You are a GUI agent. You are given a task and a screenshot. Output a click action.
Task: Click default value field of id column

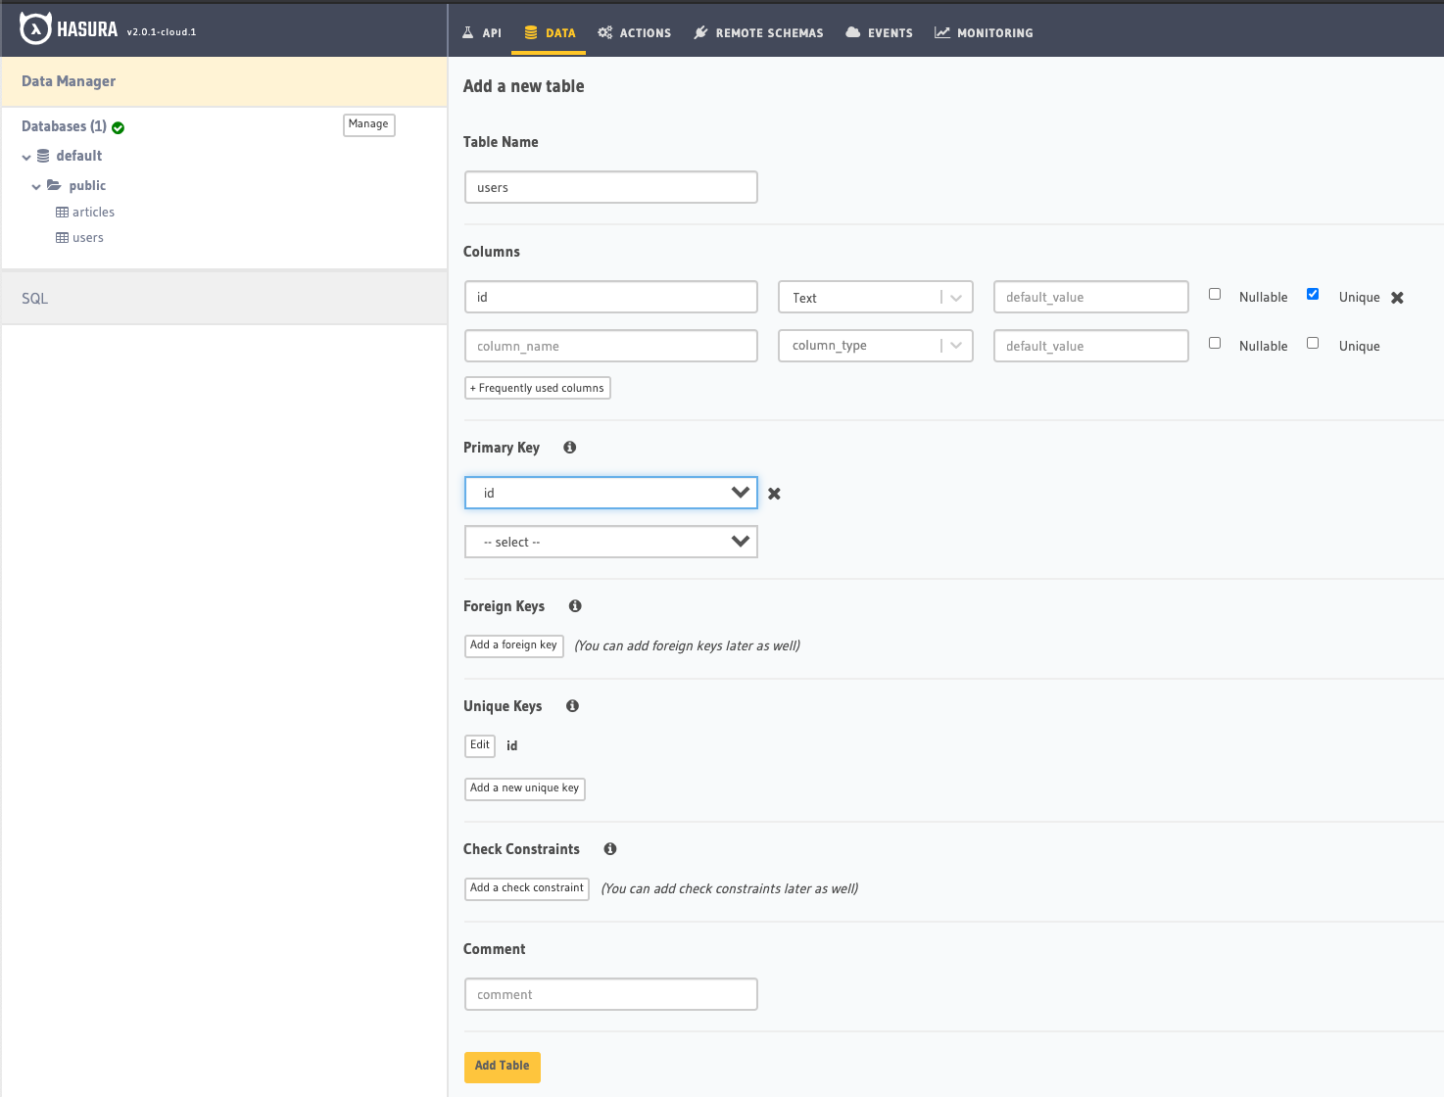(x=1091, y=297)
